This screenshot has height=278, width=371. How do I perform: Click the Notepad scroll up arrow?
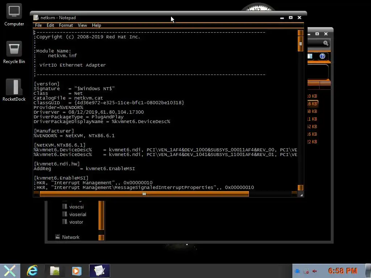pos(300,33)
